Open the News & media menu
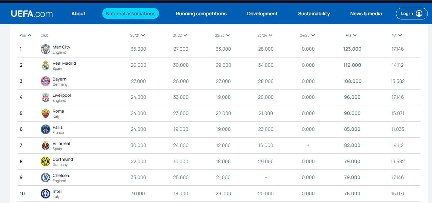Screen dimensions: 432x203 366,13
